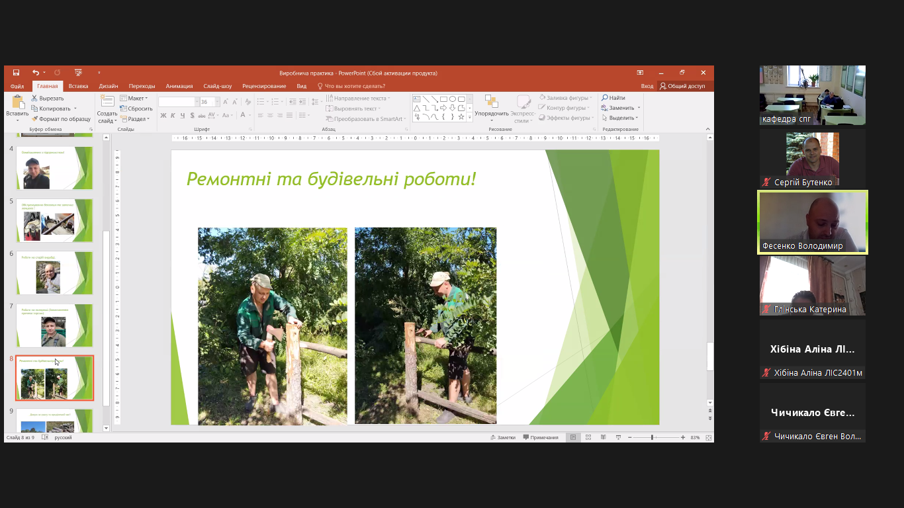Click the Общий доступ share button
This screenshot has height=508, width=904.
pos(682,86)
